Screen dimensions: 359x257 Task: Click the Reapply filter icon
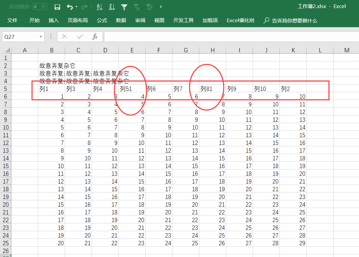pyautogui.click(x=149, y=7)
